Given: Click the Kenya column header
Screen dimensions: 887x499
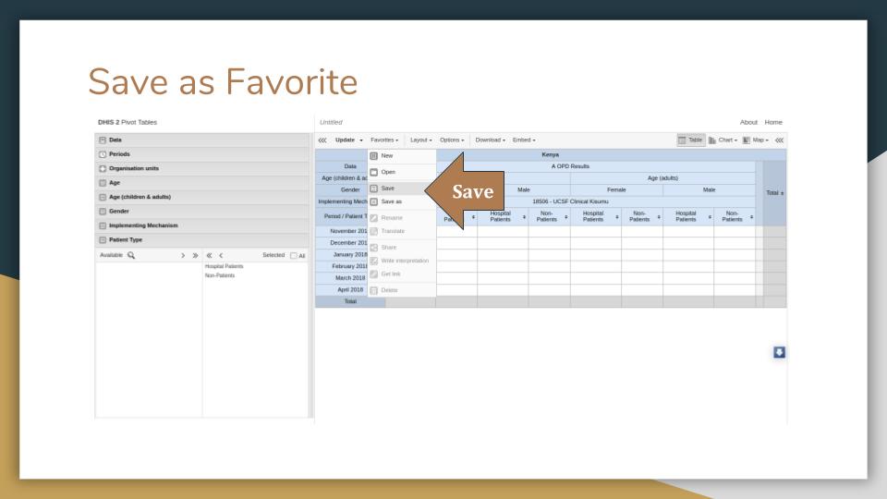Looking at the screenshot, I should tap(551, 154).
